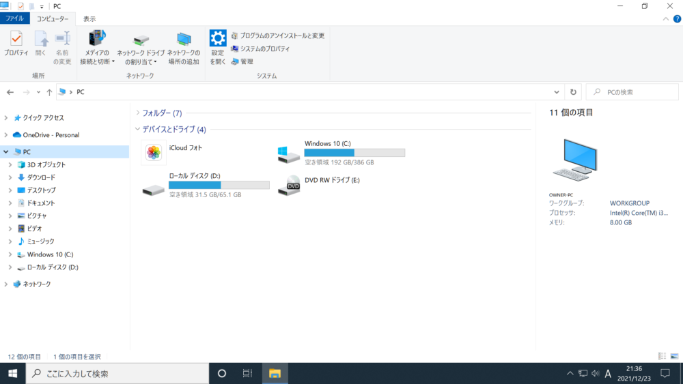Open システムのプロパティ

[x=260, y=48]
